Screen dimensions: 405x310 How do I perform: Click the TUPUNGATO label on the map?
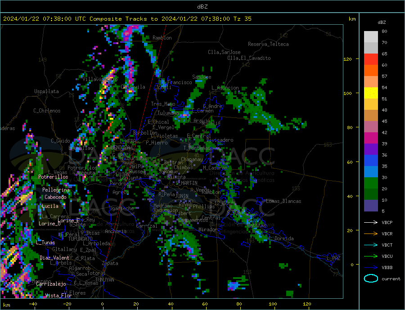pyautogui.click(x=80, y=239)
